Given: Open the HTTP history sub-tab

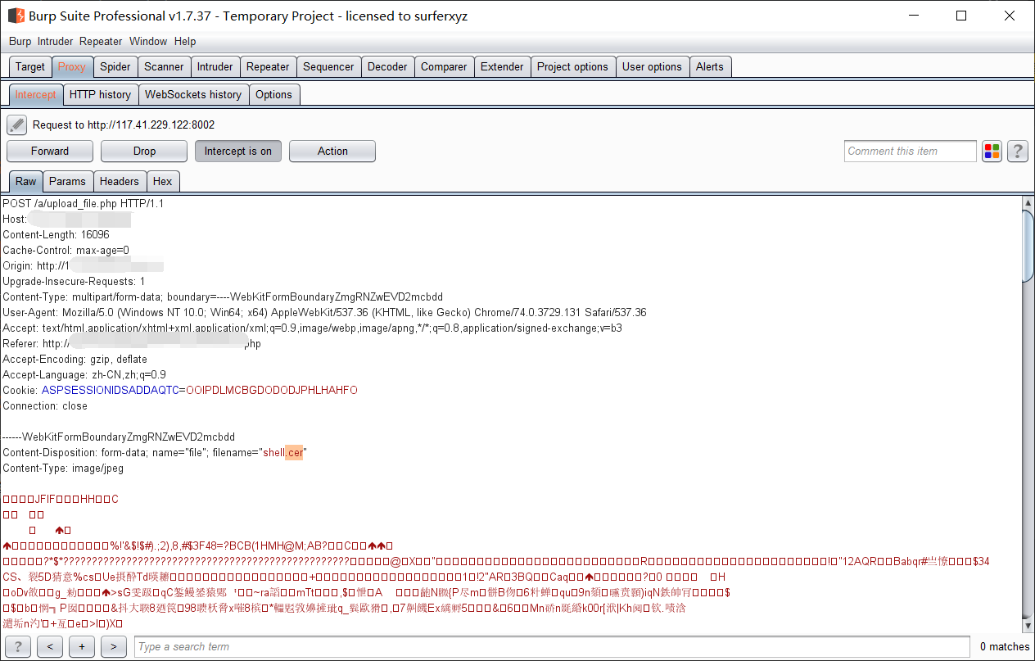Looking at the screenshot, I should pos(100,95).
